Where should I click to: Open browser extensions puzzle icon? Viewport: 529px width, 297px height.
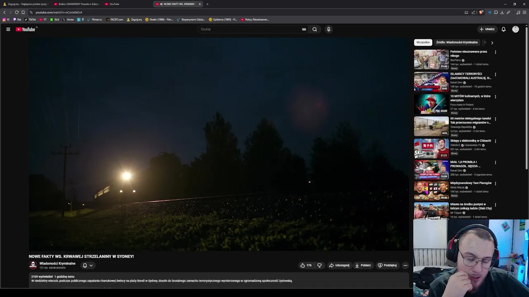496,12
